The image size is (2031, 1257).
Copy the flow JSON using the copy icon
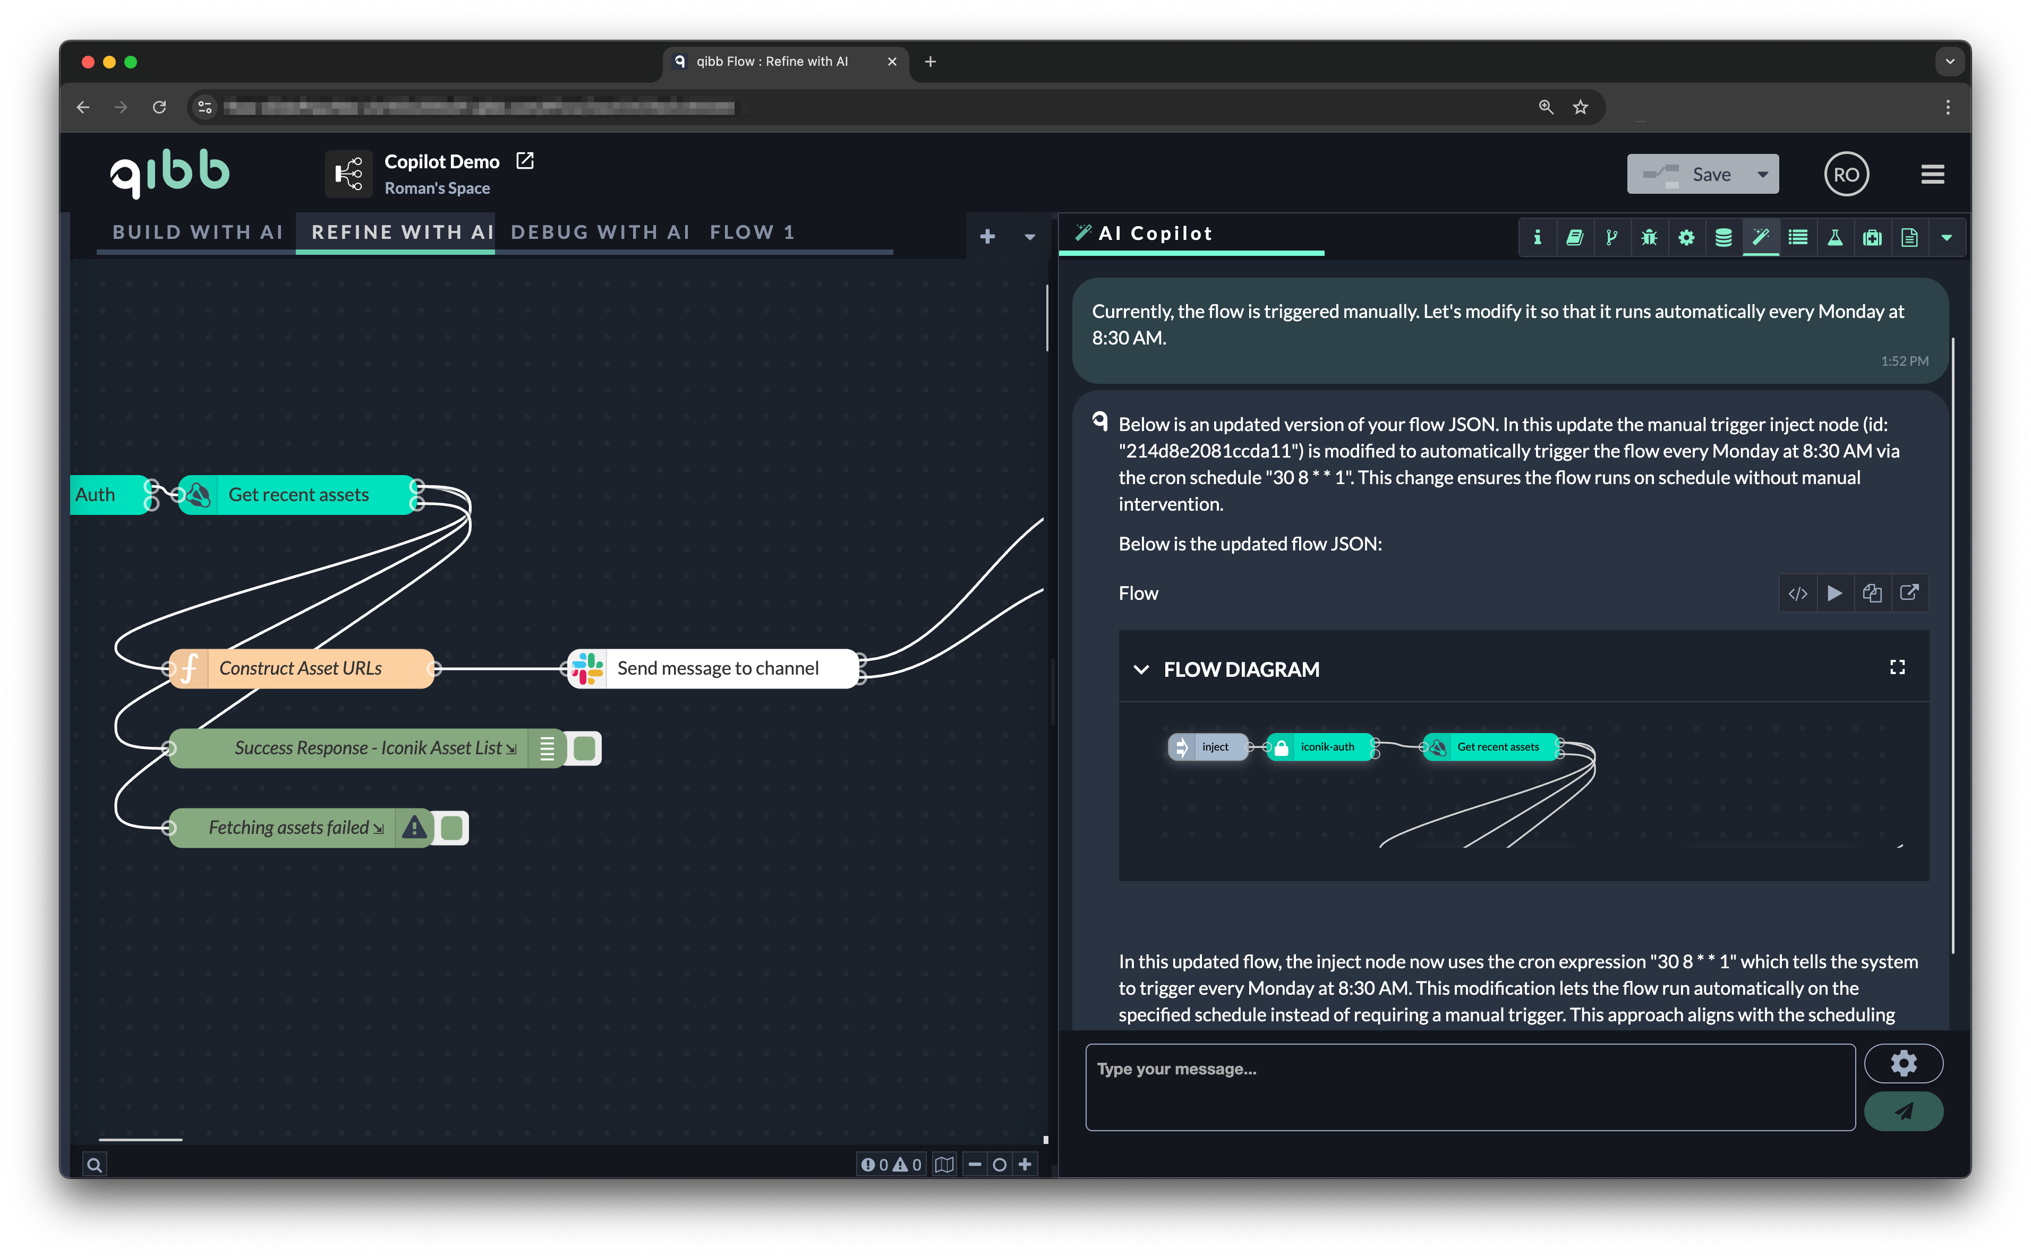click(1873, 593)
